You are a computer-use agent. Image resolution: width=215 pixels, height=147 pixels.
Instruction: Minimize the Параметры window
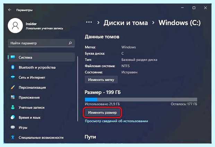coord(182,8)
